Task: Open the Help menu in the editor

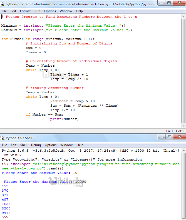Action: pos(80,11)
